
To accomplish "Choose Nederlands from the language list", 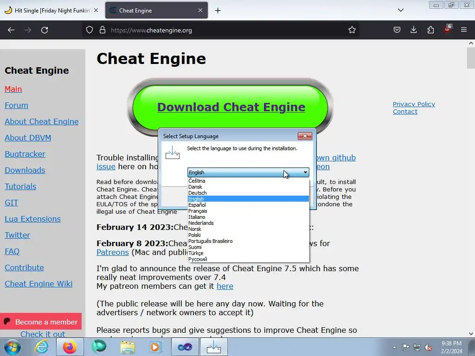I will 249,223.
